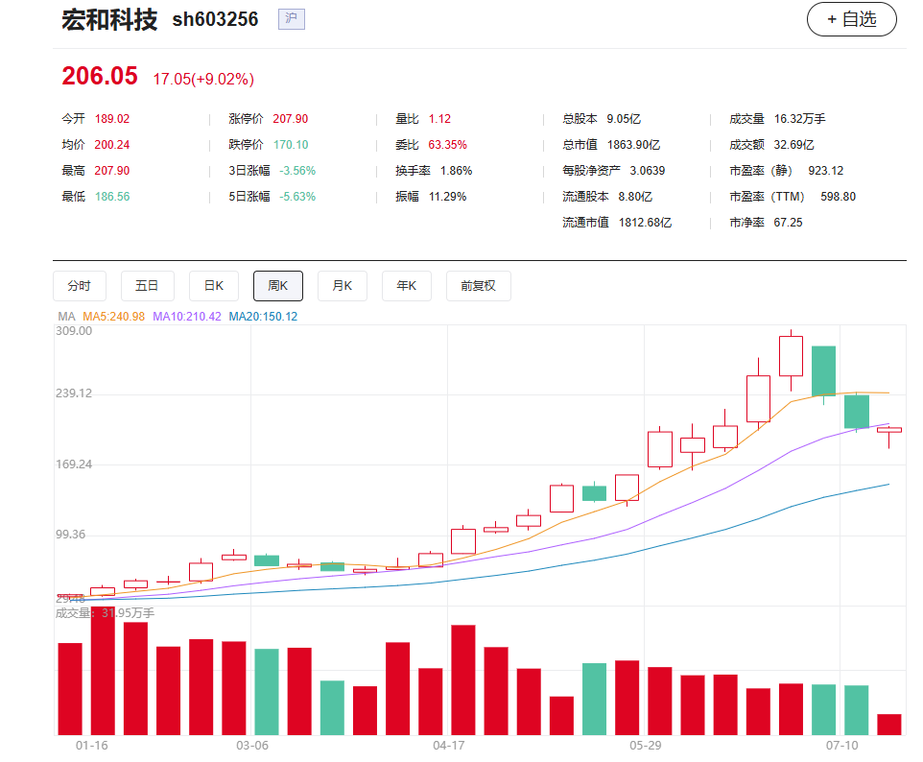Viewport: 923px width, 762px height.
Task: Switch to 分时 intraday chart tab
Action: [x=80, y=286]
